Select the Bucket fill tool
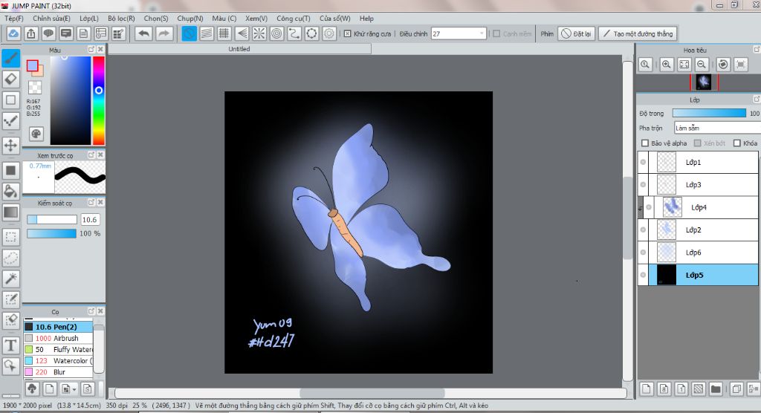761x413 pixels. [x=10, y=191]
